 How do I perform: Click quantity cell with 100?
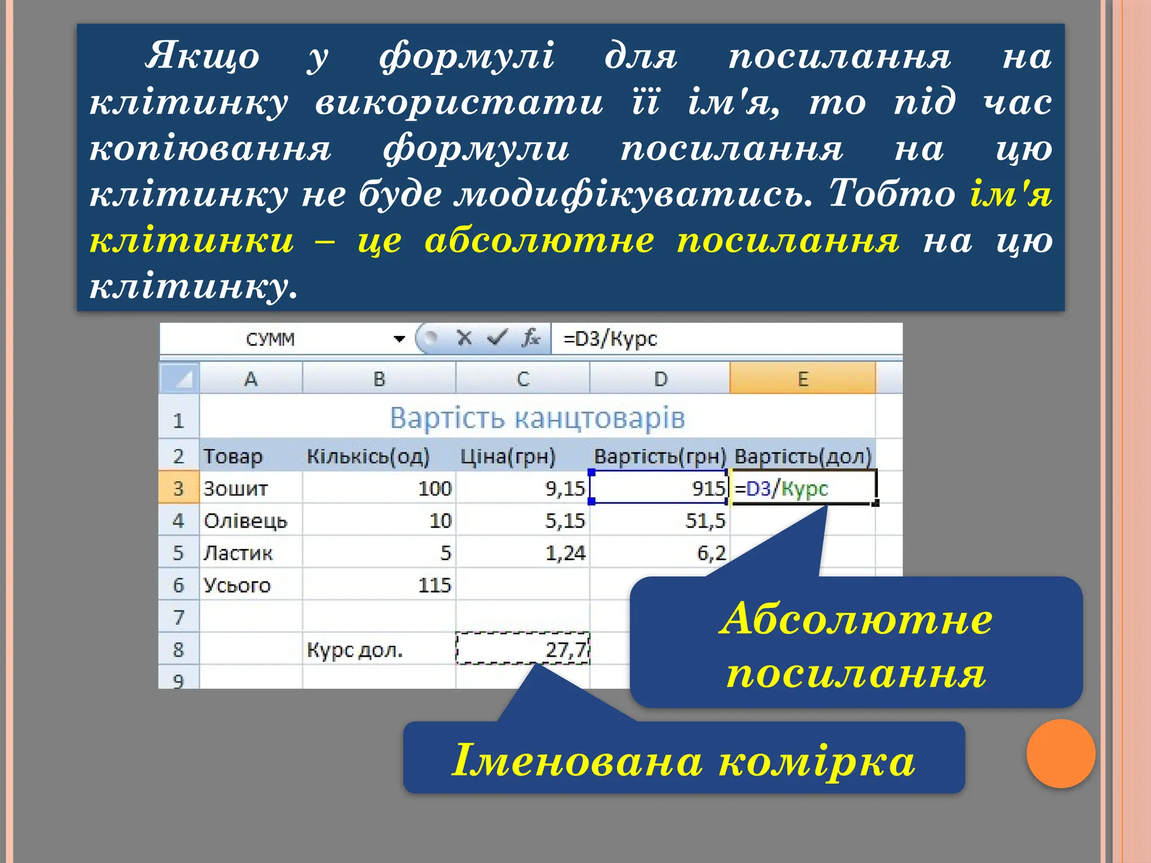(379, 488)
